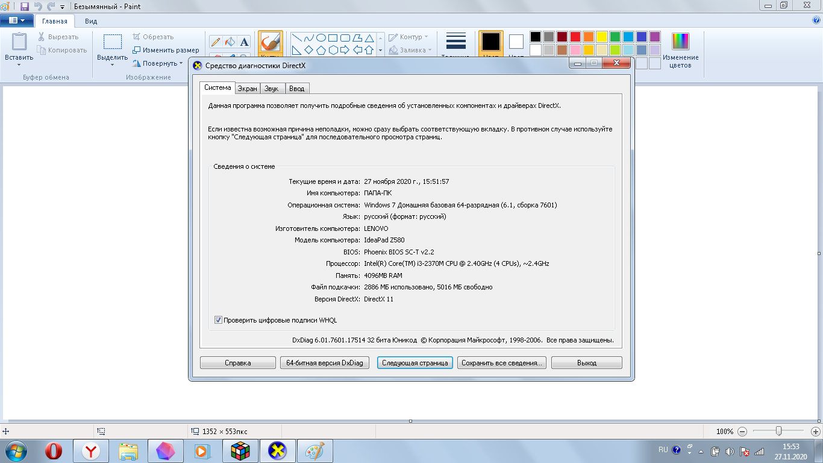The width and height of the screenshot is (823, 463).
Task: Click the Undo arrow in Paint title bar
Action: point(37,6)
